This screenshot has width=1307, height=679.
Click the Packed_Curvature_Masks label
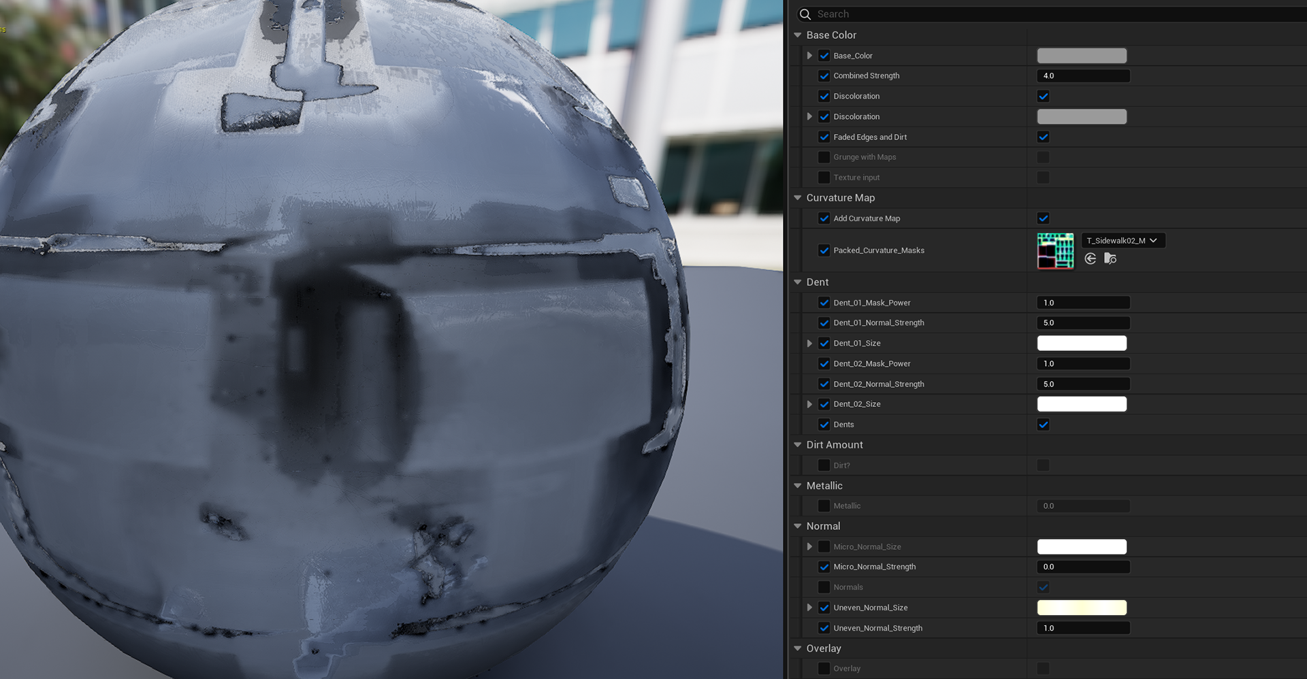point(879,250)
